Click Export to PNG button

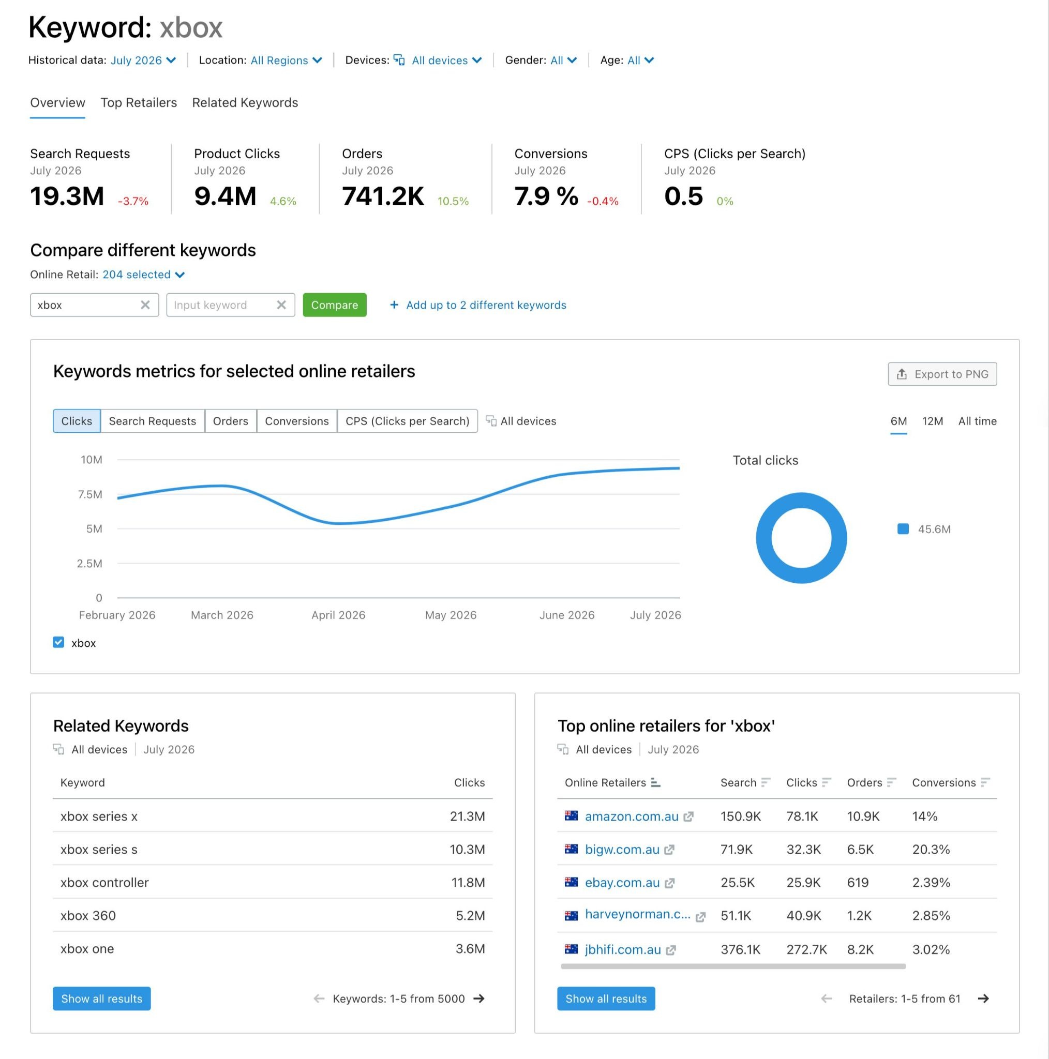942,374
